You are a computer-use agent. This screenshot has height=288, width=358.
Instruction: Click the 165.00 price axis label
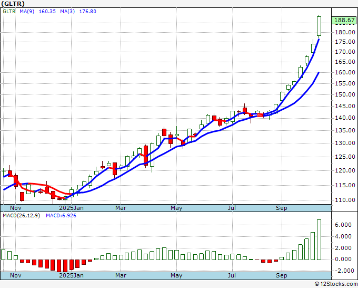click(x=345, y=62)
